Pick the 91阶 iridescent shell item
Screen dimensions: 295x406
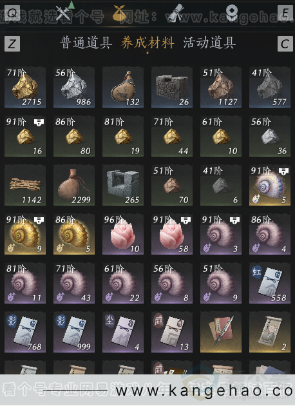coord(270,185)
